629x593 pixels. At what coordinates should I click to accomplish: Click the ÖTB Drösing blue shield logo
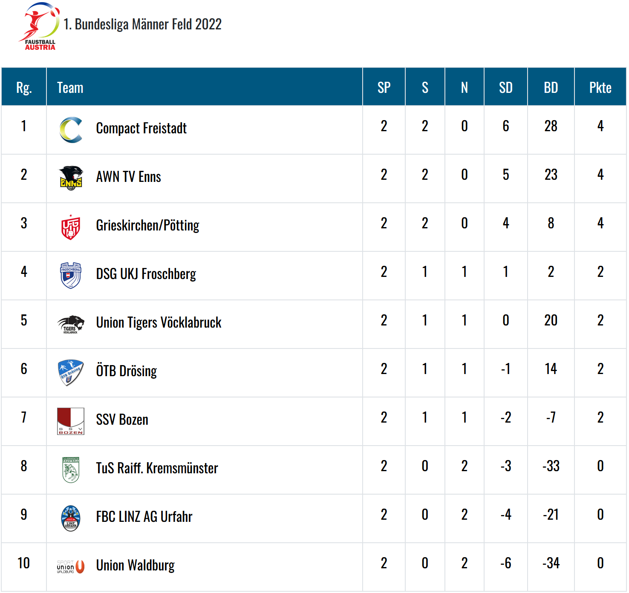[71, 373]
